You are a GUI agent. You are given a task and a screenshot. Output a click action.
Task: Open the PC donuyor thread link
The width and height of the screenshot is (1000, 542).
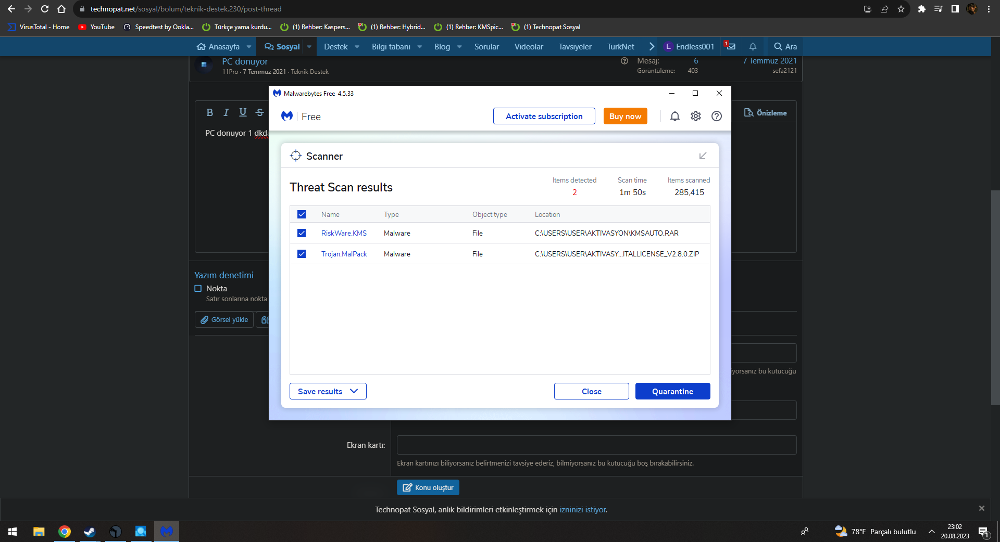click(245, 61)
